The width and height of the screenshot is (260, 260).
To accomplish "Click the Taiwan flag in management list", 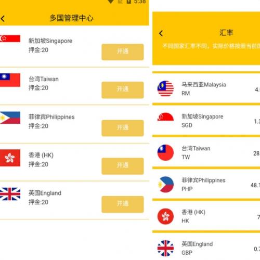I will (10, 80).
